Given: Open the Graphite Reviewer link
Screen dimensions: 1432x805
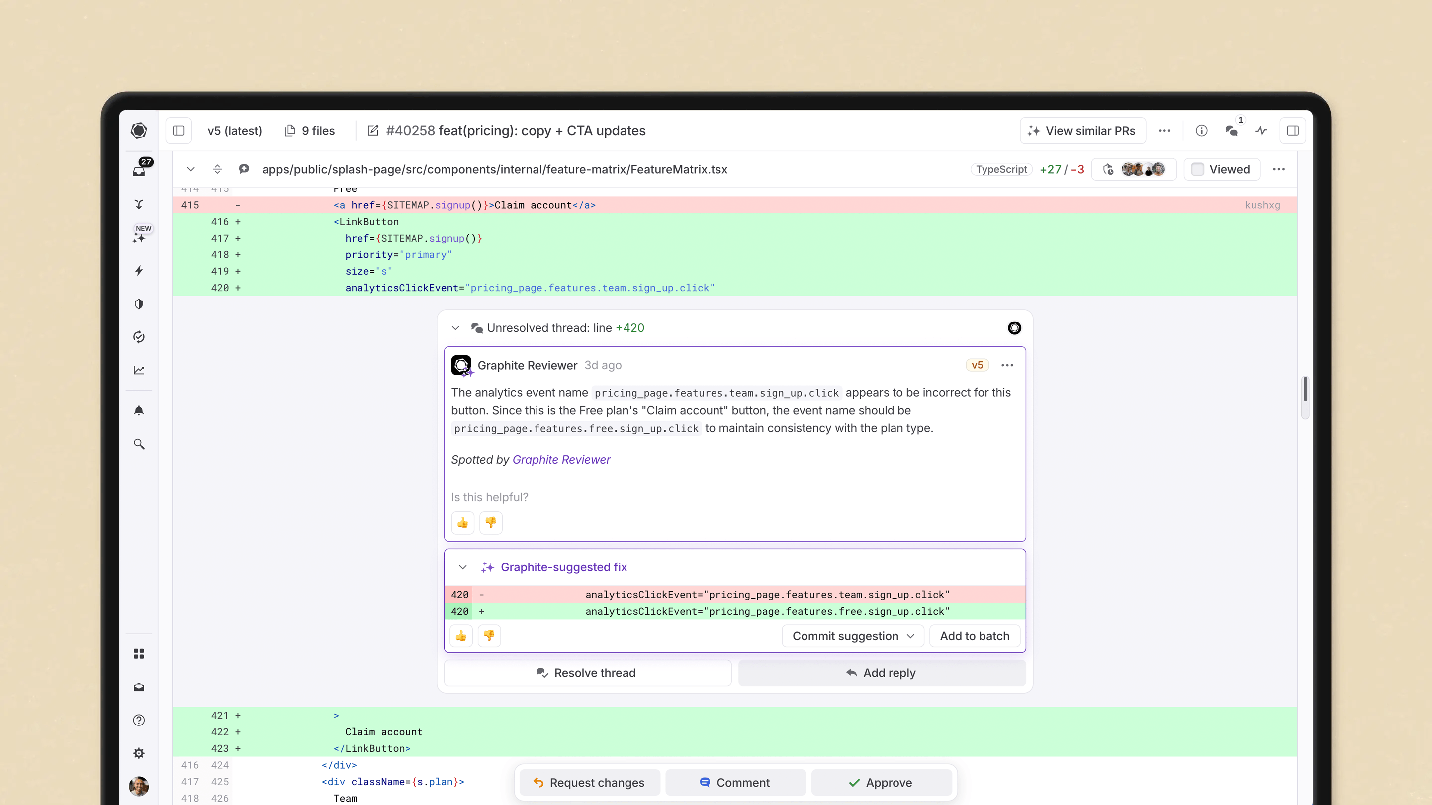Looking at the screenshot, I should 561,460.
